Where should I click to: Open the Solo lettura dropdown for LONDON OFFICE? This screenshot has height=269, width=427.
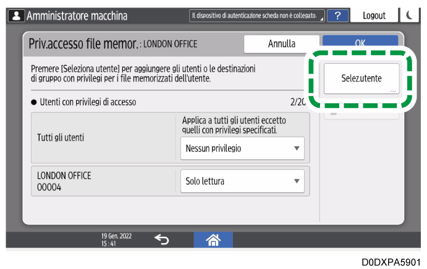242,181
